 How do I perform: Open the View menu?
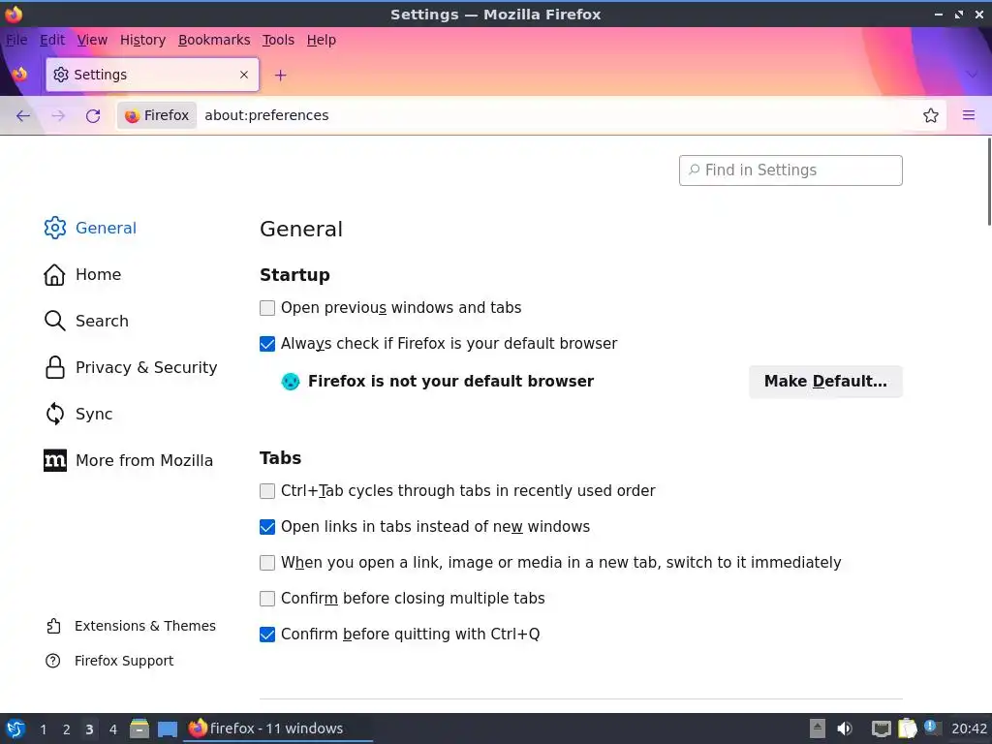click(x=92, y=40)
